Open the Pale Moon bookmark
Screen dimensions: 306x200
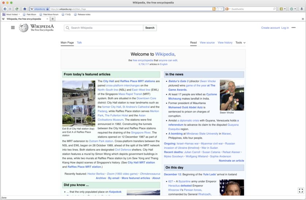(x=30, y=15)
